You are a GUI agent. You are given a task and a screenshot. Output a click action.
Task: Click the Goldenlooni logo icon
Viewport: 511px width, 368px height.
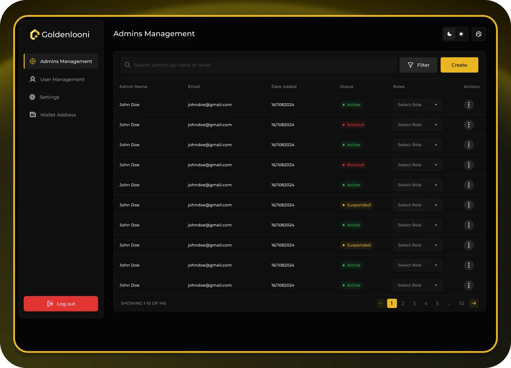point(34,34)
